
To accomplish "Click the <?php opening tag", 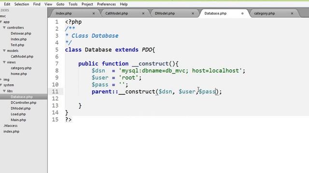I will tap(73, 22).
